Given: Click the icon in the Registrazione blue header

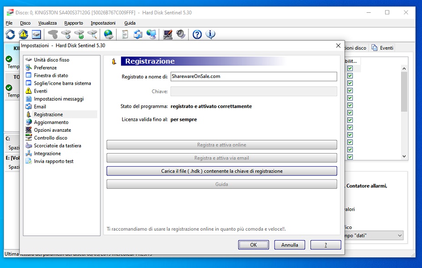Looking at the screenshot, I should pos(114,62).
